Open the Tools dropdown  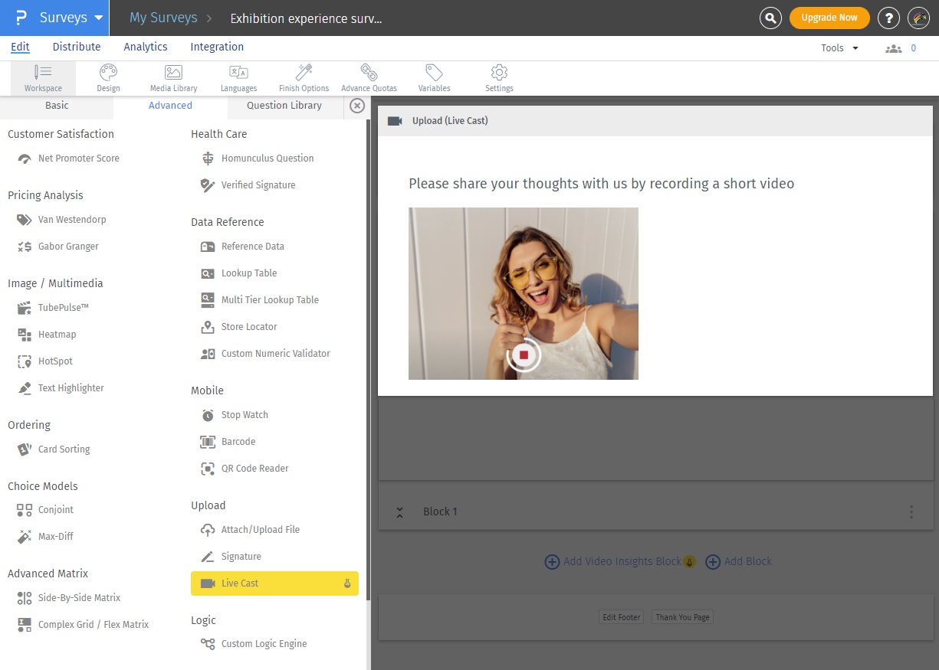tap(839, 47)
